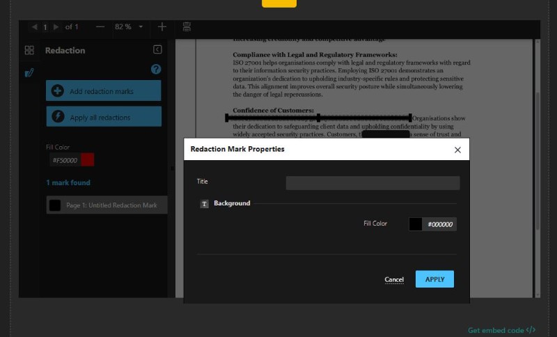The image size is (557, 337).
Task: Click Add redaction marks button
Action: 104,91
